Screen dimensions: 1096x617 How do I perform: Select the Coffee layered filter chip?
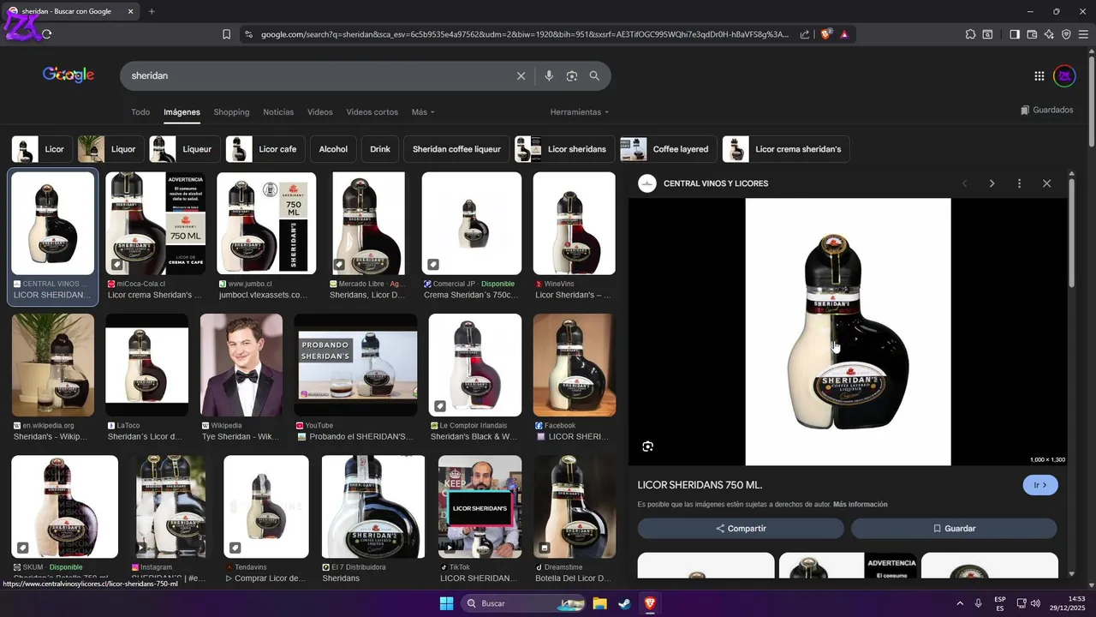pos(669,149)
